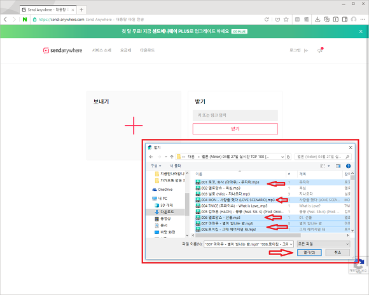Expand the file name combo box dropdown
The width and height of the screenshot is (369, 295).
[291, 244]
